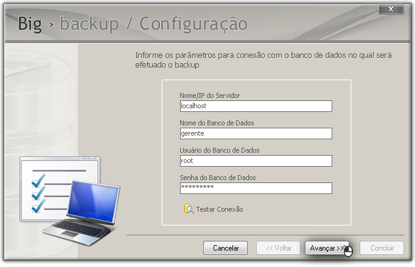The image size is (415, 267).
Task: Click the Usuário do Banco de Dados label
Action: pos(220,150)
